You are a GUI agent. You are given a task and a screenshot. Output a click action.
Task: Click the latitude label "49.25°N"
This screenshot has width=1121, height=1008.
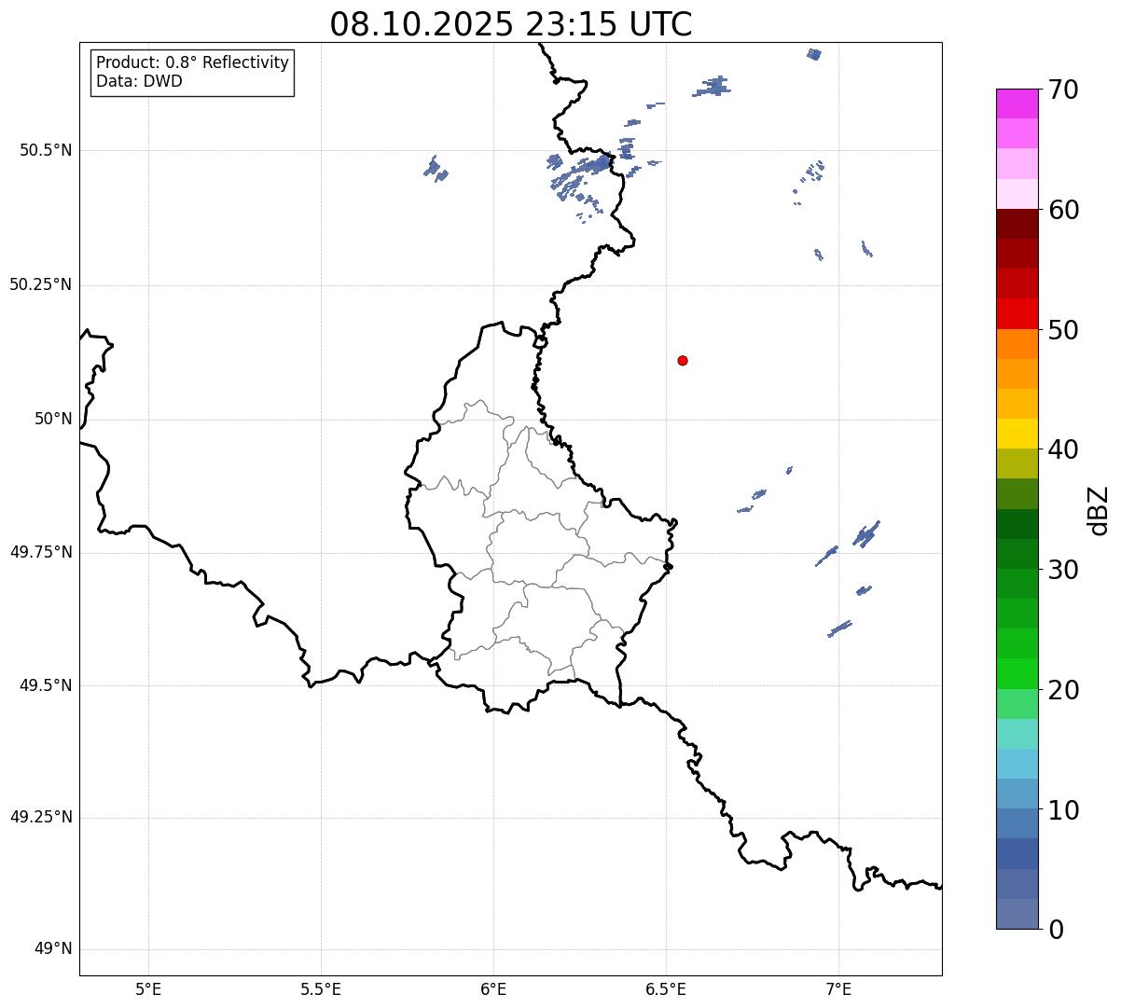41,817
